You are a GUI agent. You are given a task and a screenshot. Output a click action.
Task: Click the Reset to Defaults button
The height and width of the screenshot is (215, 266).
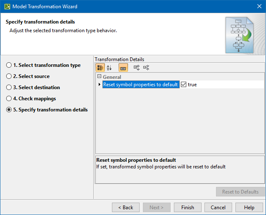[240, 192]
